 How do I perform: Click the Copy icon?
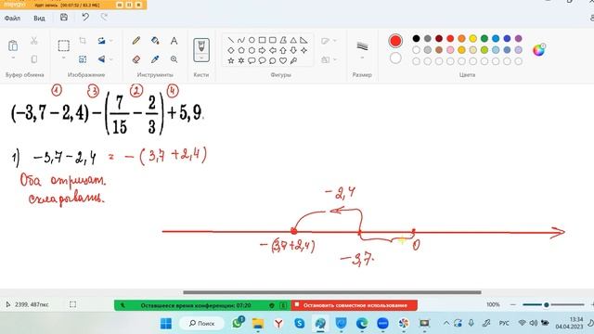tap(34, 59)
